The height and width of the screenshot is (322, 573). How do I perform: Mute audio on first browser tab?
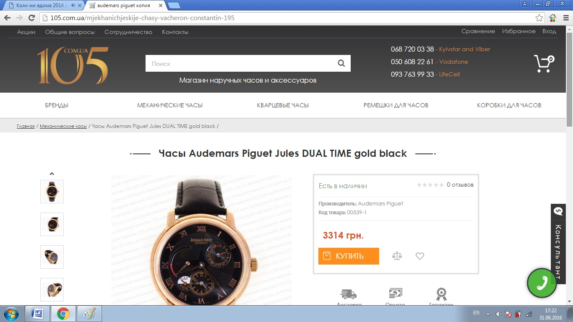point(73,5)
